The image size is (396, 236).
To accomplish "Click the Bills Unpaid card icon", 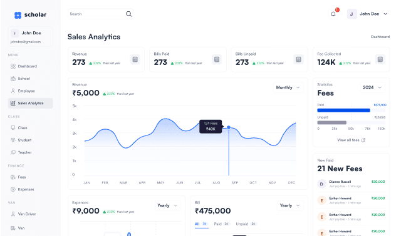I will coord(298,60).
